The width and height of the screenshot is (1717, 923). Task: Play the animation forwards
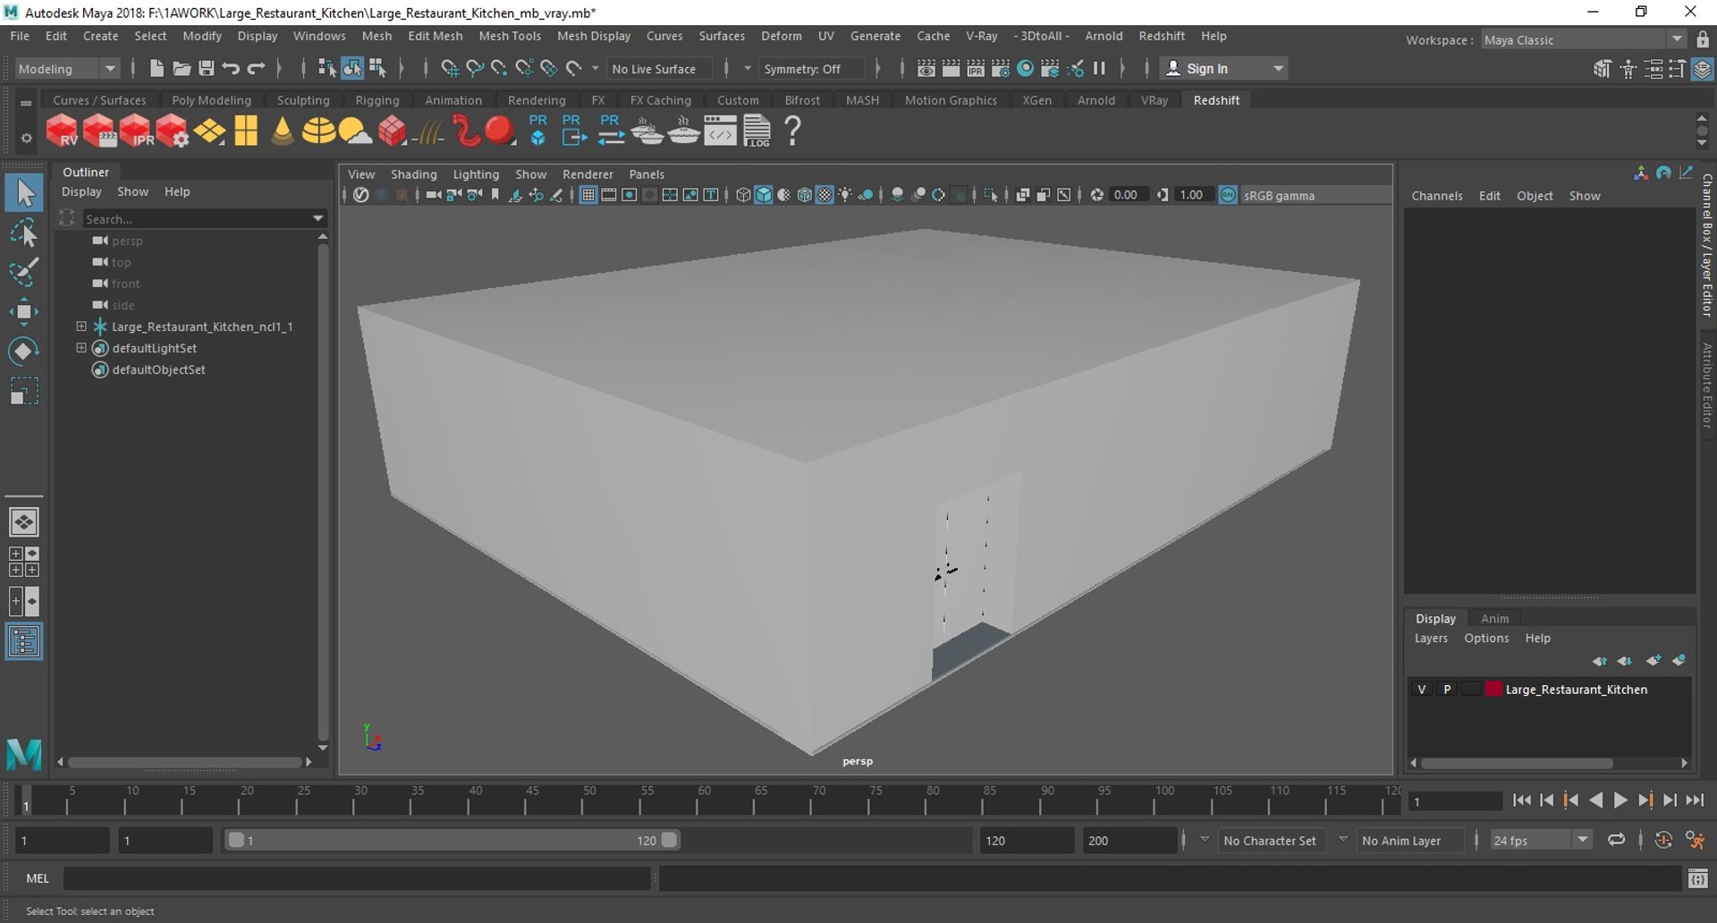1620,800
